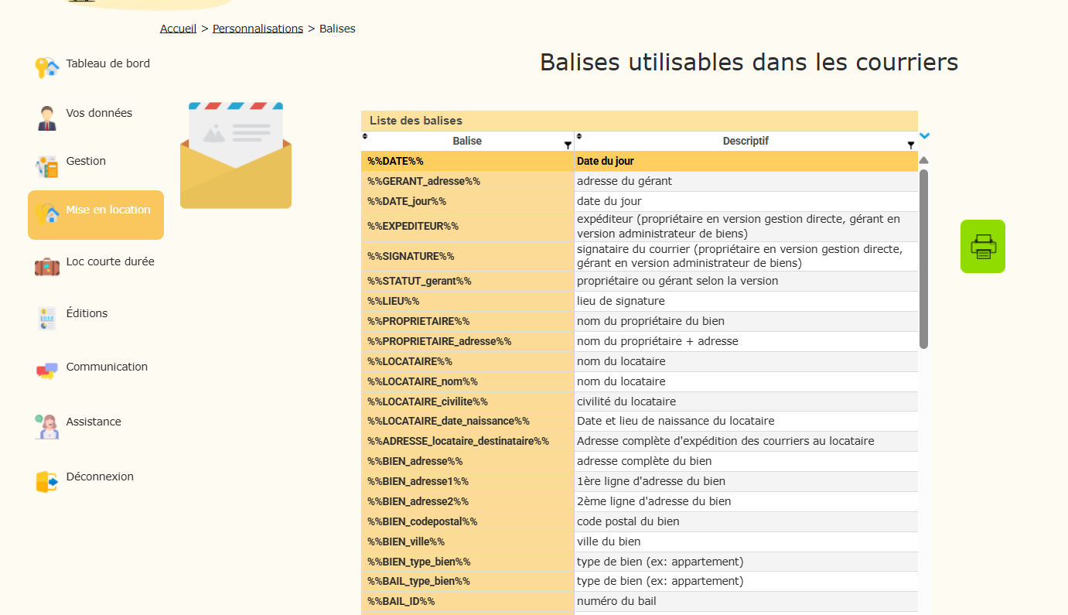Select the %%BIEN_codepostal%% cell
This screenshot has height=615, width=1068.
click(x=467, y=521)
